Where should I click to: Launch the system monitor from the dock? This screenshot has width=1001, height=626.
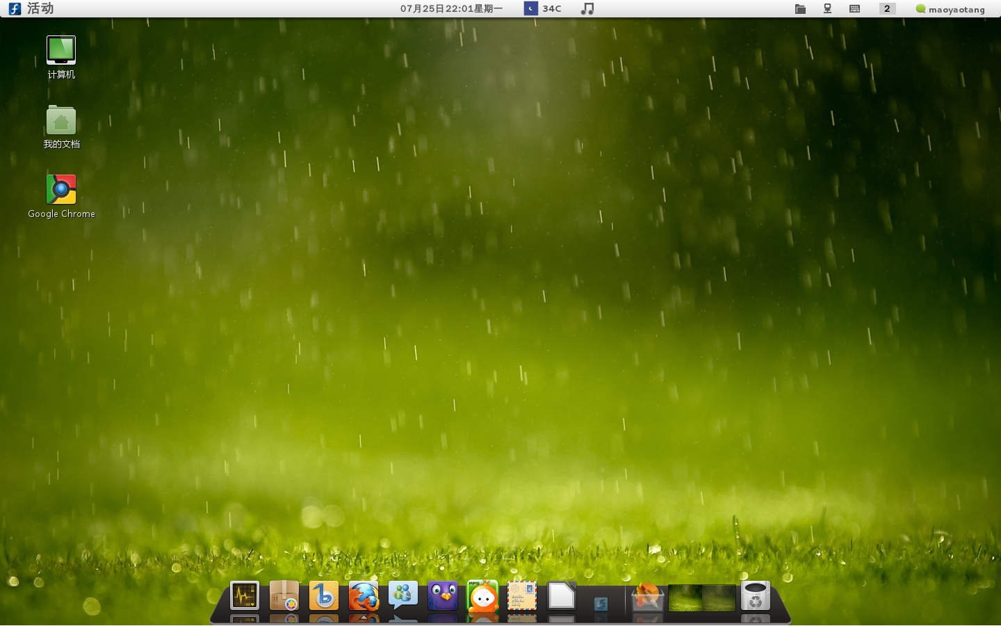pos(245,596)
